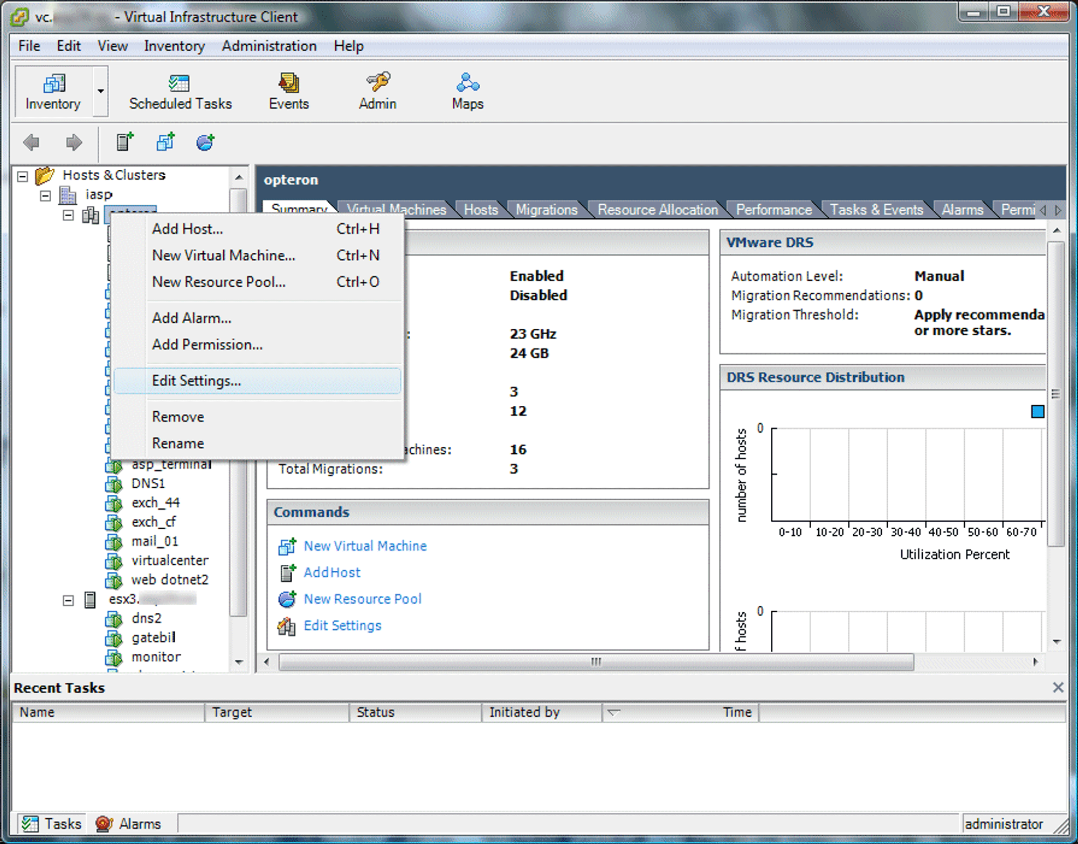The image size is (1078, 844).
Task: Select the opteron cluster icon in tree
Action: 90,216
